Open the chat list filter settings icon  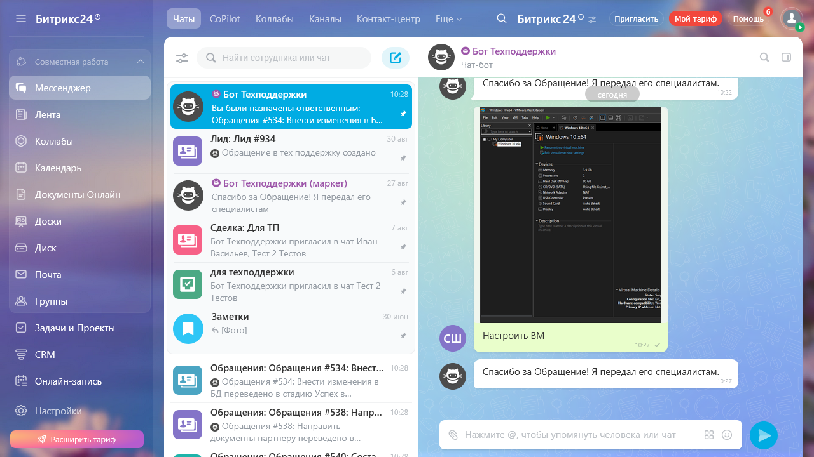182,58
